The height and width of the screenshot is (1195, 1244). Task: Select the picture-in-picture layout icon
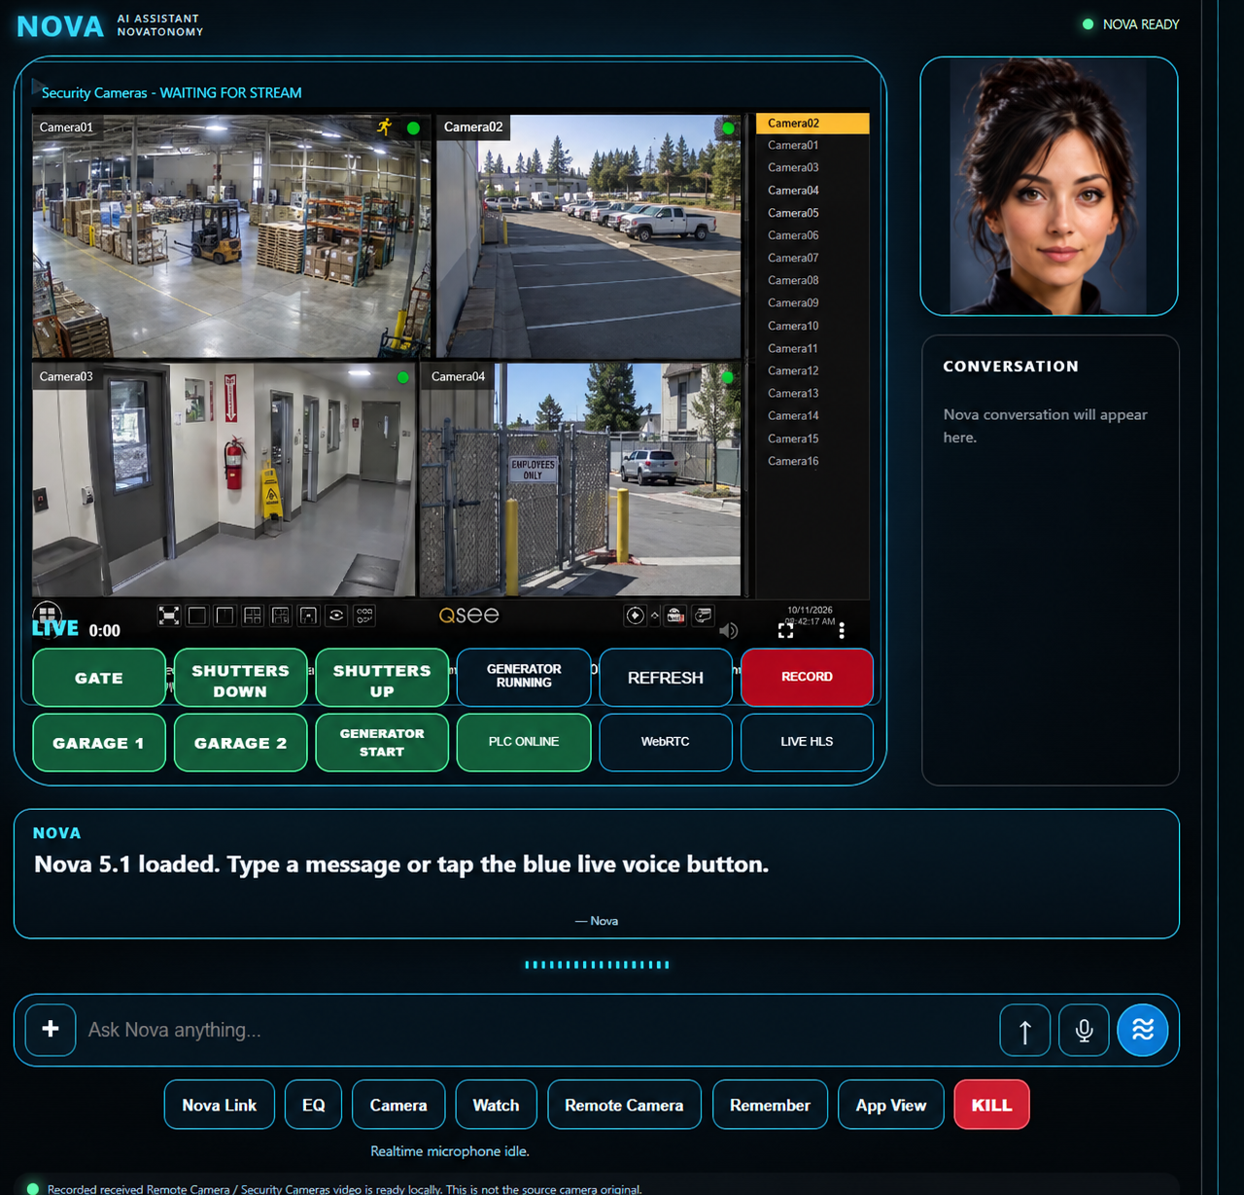click(308, 615)
